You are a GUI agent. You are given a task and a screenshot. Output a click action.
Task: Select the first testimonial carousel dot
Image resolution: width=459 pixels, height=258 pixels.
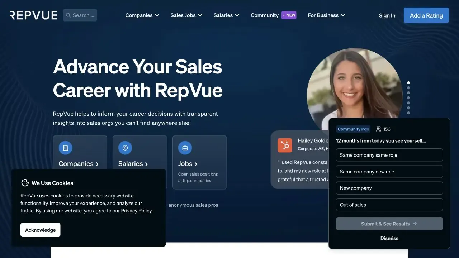pos(408,83)
